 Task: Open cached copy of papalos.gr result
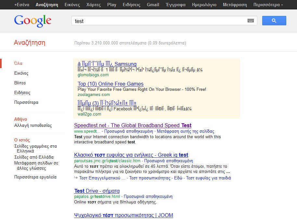pos(148,197)
